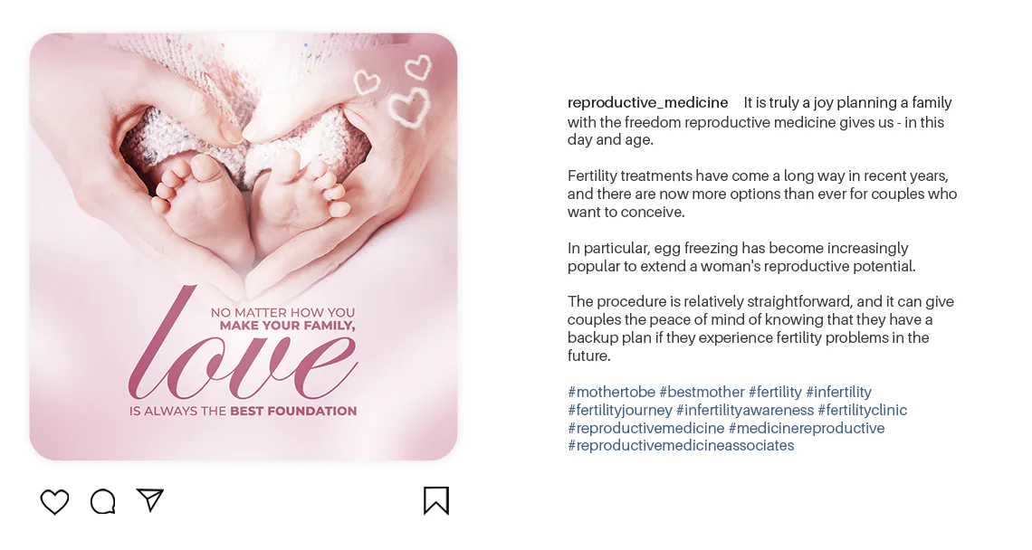
Task: Open the #infertilityawareness hashtag
Action: click(745, 410)
